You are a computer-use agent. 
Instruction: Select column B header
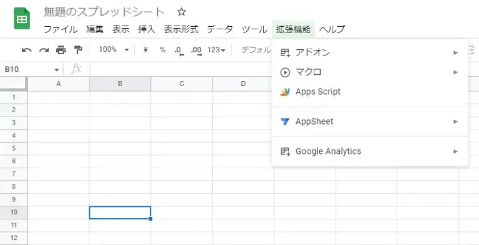(120, 84)
